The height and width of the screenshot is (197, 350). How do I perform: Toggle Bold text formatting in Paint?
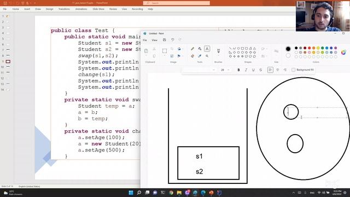238,70
